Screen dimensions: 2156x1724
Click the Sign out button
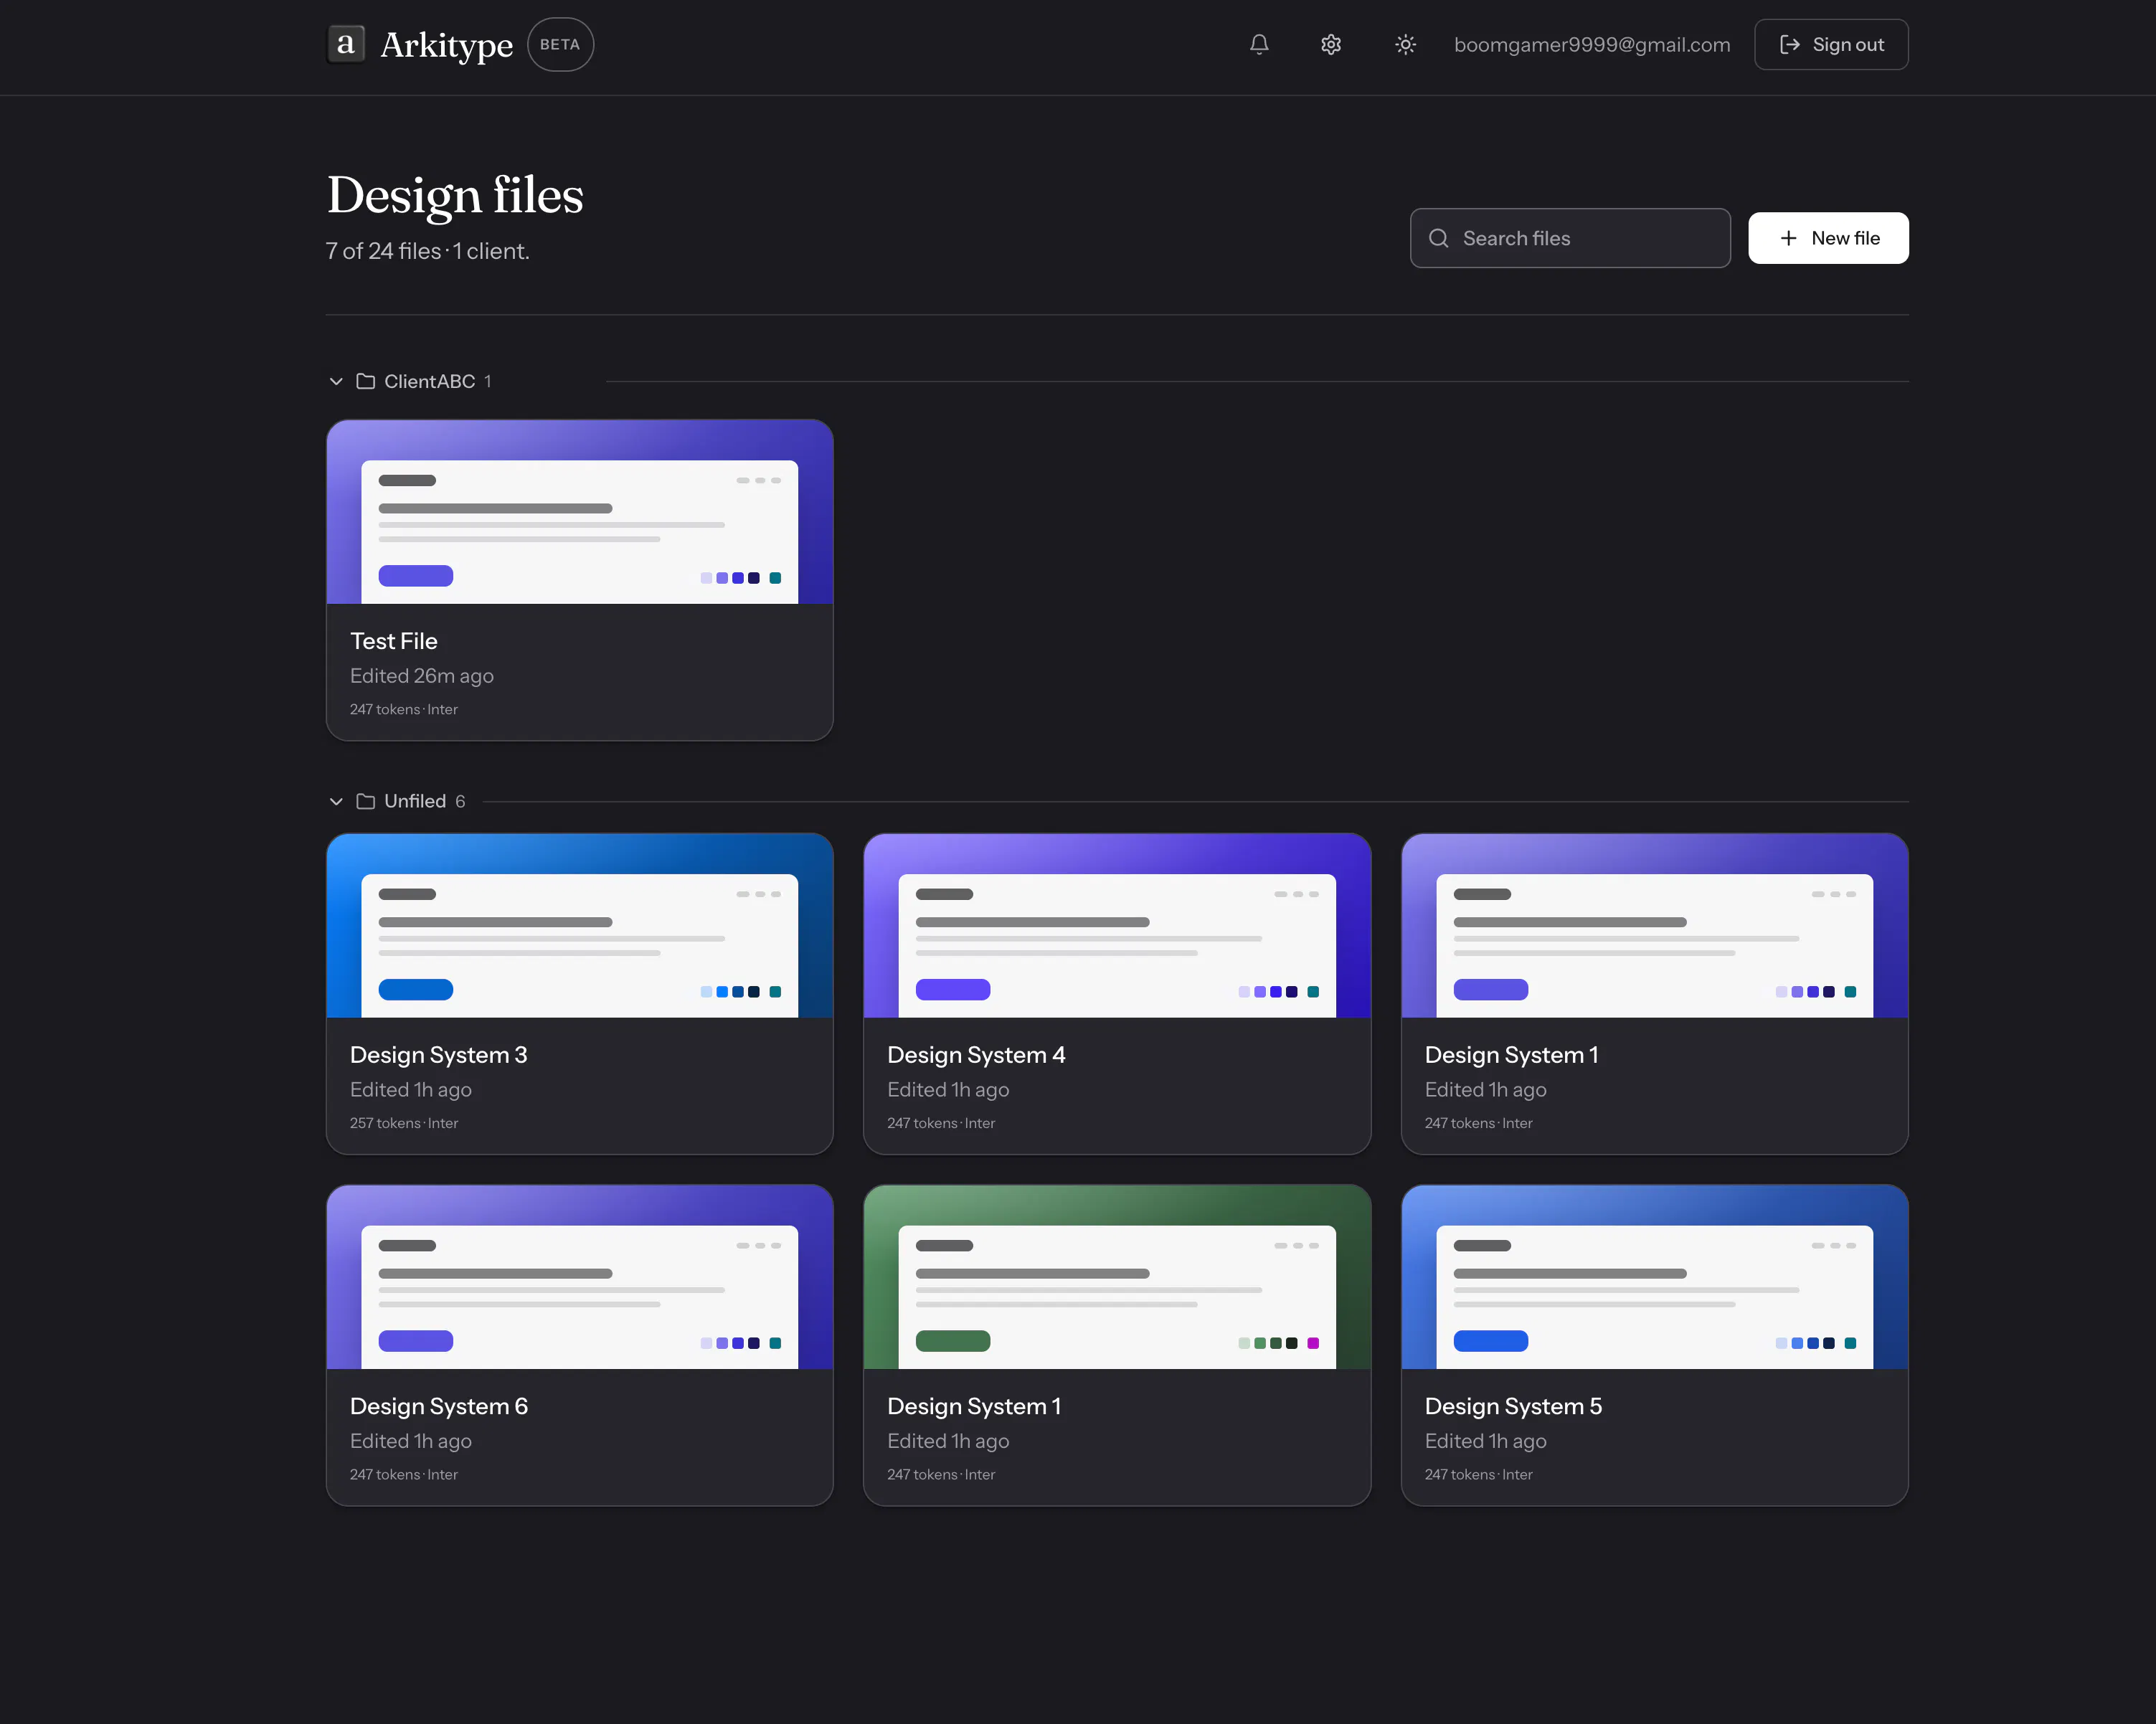tap(1831, 44)
